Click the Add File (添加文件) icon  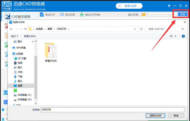tap(42, 15)
